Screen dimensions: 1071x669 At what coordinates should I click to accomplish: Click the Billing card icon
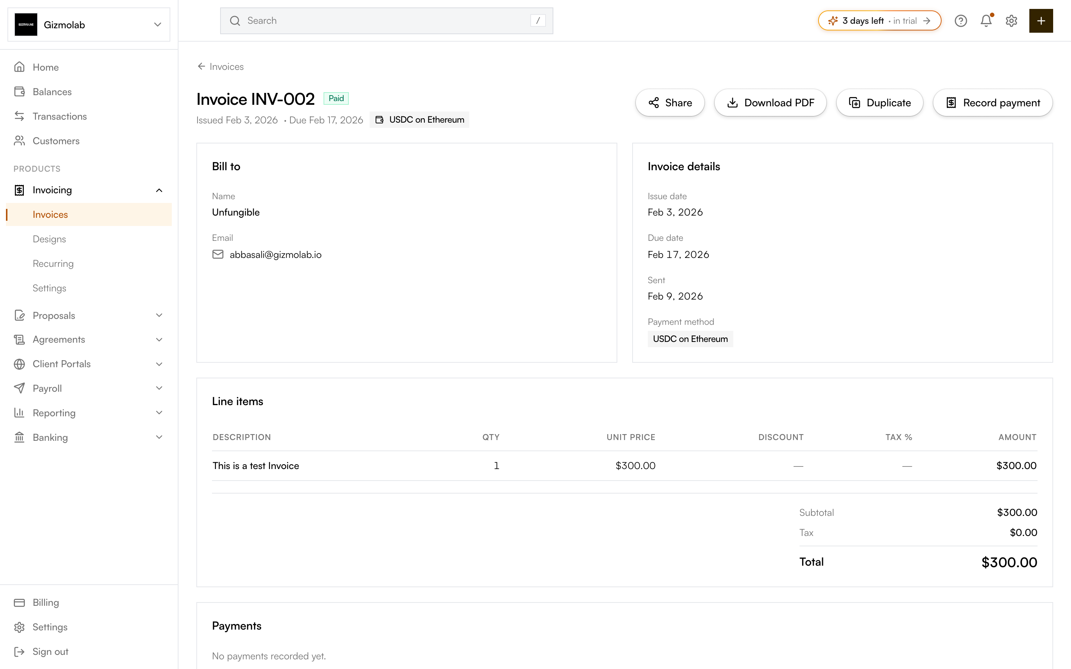[x=19, y=602]
